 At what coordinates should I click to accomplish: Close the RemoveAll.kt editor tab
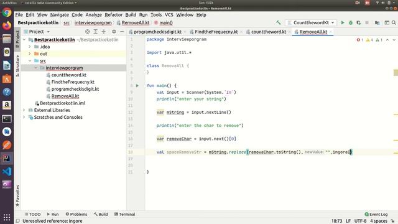(331, 32)
